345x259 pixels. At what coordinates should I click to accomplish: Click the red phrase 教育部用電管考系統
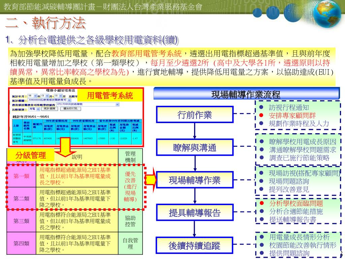[x=147, y=54]
